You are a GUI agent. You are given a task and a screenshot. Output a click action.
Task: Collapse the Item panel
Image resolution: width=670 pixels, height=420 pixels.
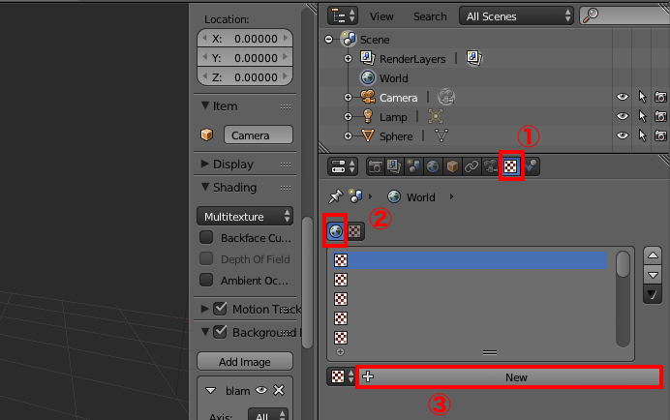pos(205,105)
